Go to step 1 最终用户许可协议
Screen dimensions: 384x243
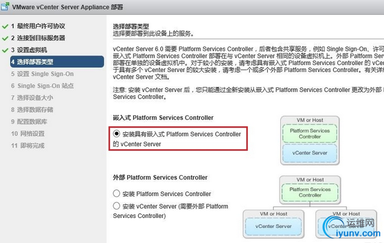38,26
